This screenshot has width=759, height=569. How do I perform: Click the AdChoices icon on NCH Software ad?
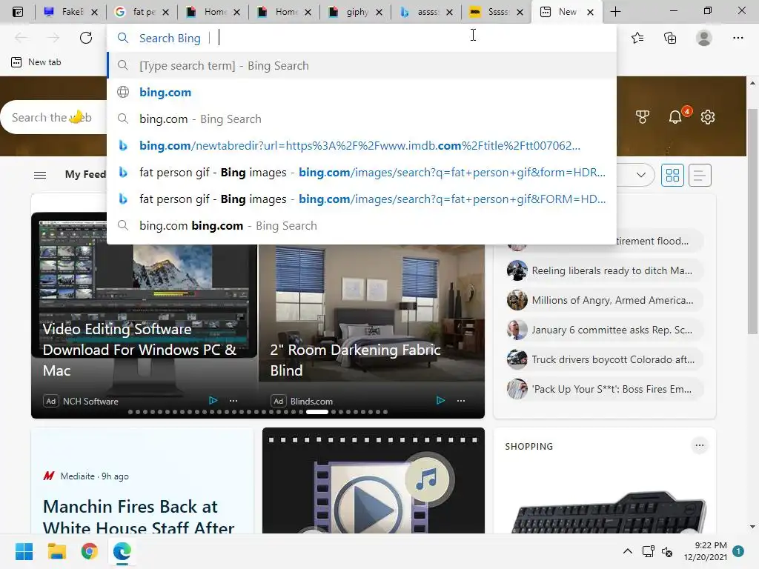(x=213, y=400)
